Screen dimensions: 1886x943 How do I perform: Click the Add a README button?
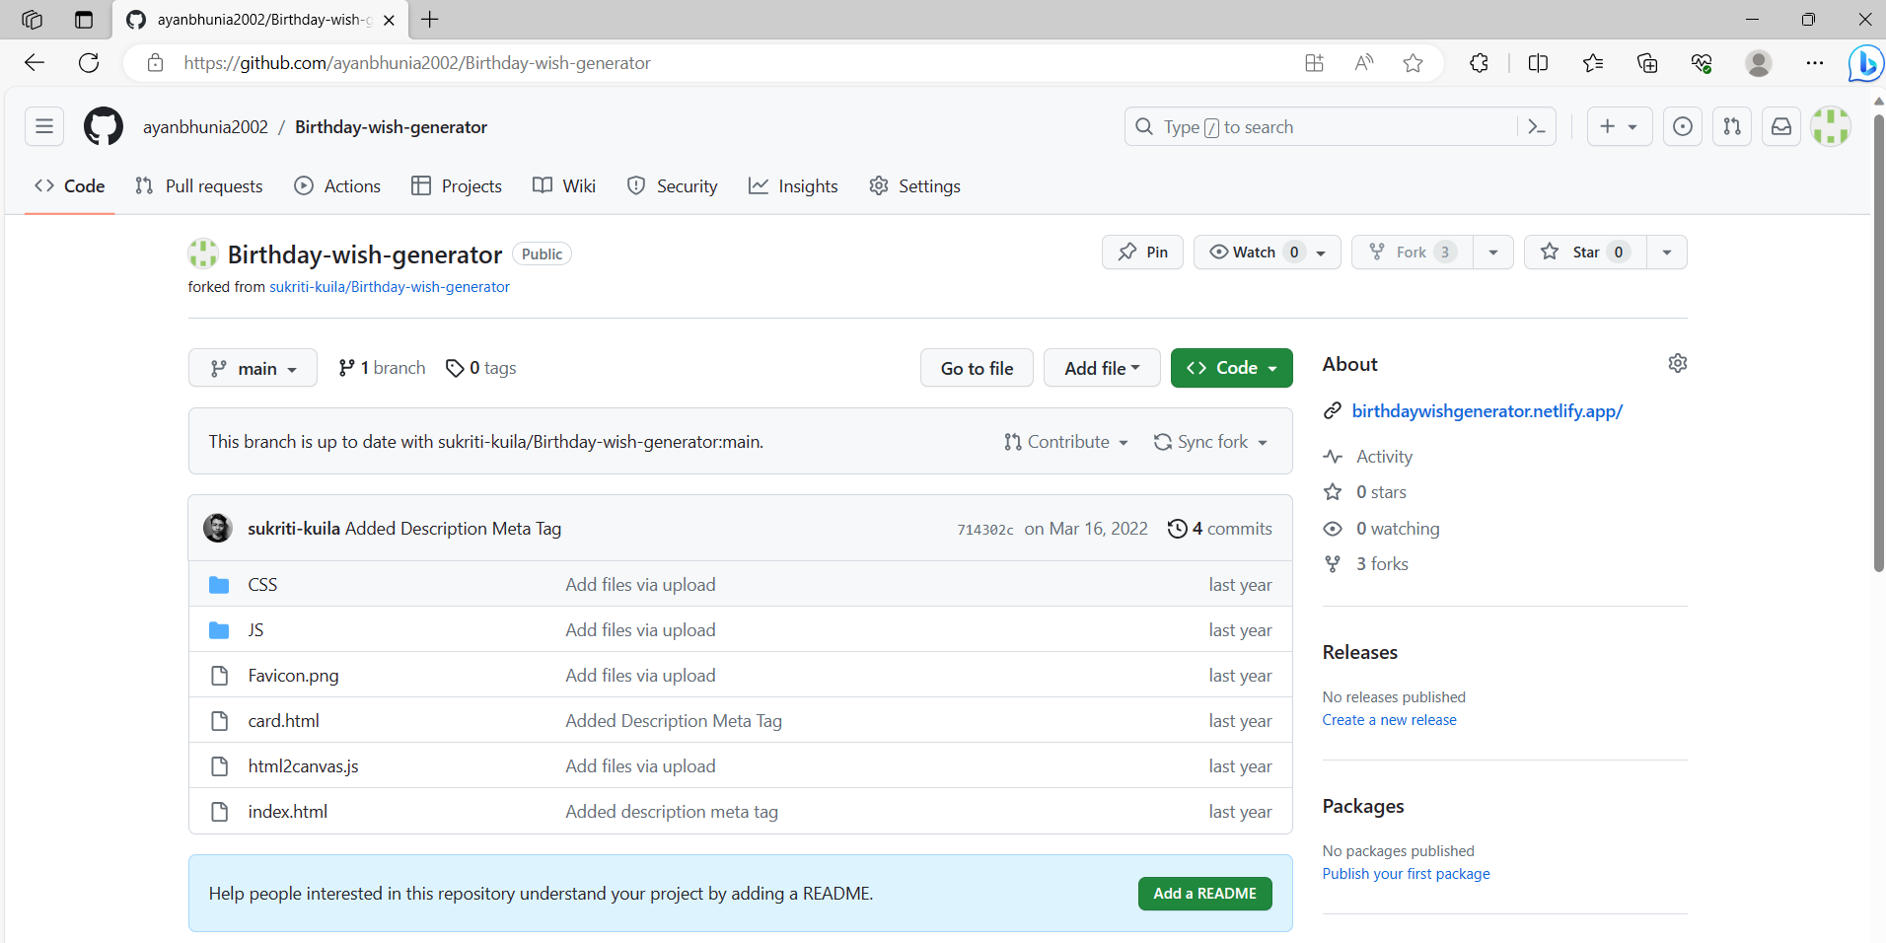1204,893
